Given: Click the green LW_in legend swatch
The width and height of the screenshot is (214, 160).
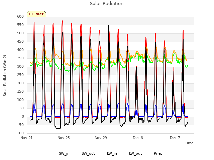Looking at the screenshot, I should point(102,154).
